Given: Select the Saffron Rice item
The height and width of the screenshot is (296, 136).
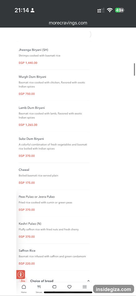Looking at the screenshot, I should [x=54, y=257].
